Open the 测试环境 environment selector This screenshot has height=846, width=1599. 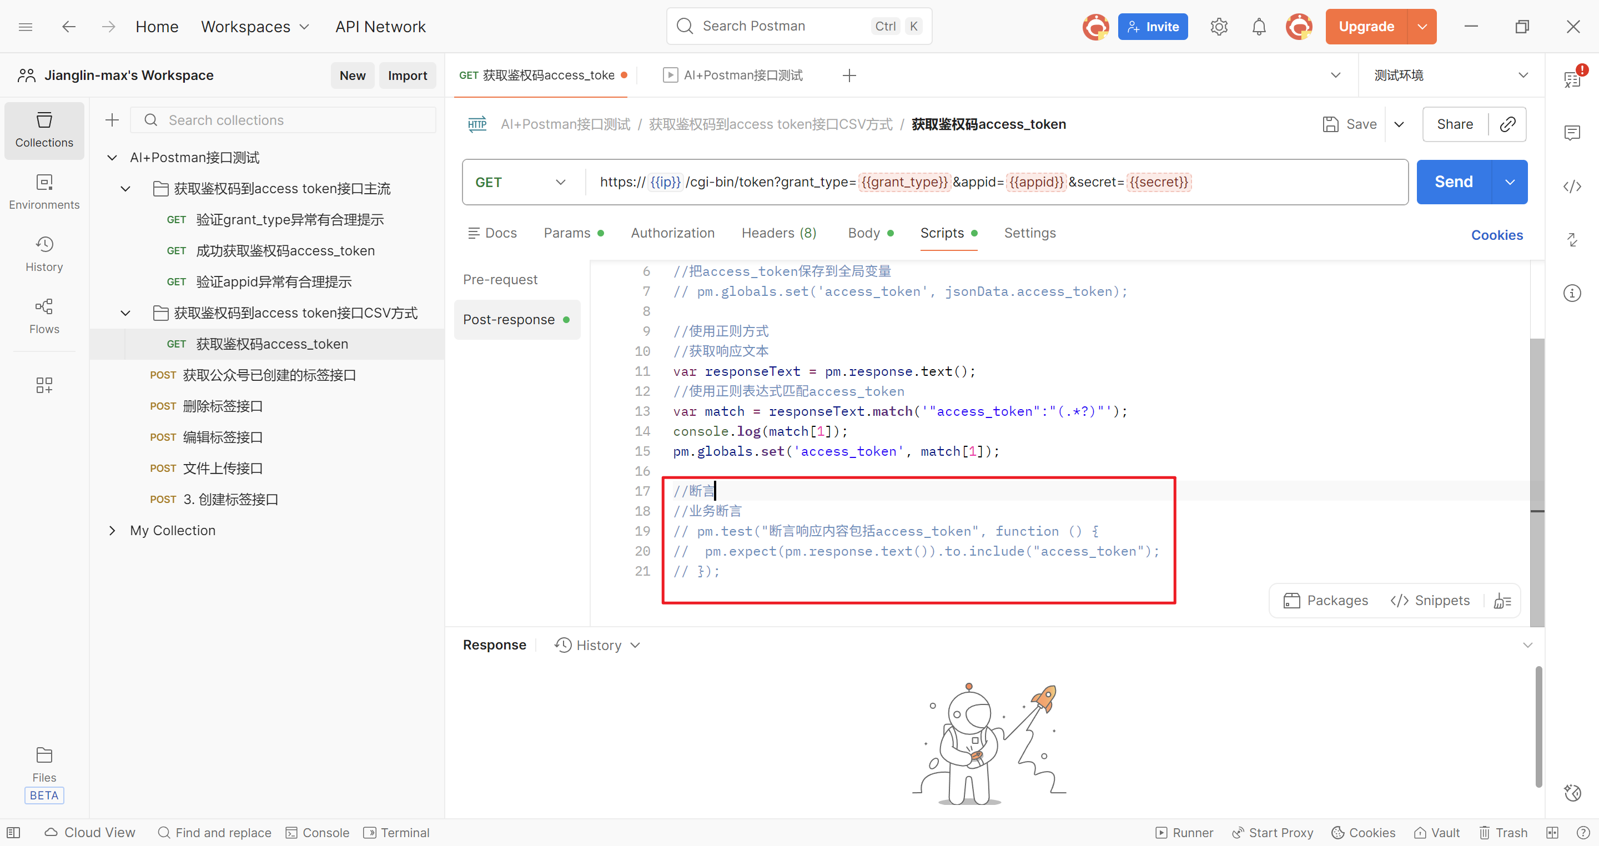(x=1451, y=75)
